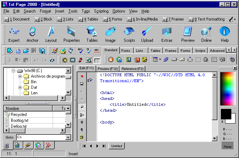Open the Scripting menu
The height and width of the screenshot is (158, 239).
pyautogui.click(x=101, y=11)
